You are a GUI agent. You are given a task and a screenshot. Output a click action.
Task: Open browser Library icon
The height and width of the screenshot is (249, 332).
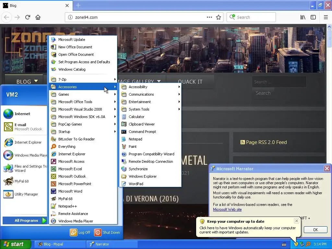pyautogui.click(x=303, y=17)
